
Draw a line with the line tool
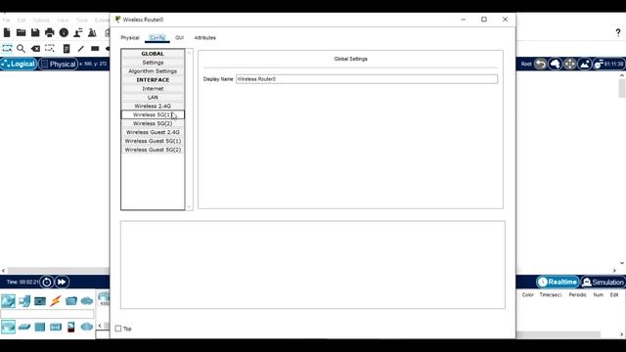tap(81, 49)
